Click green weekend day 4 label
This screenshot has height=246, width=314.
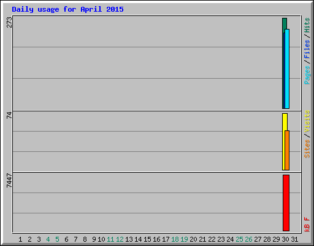coord(48,239)
